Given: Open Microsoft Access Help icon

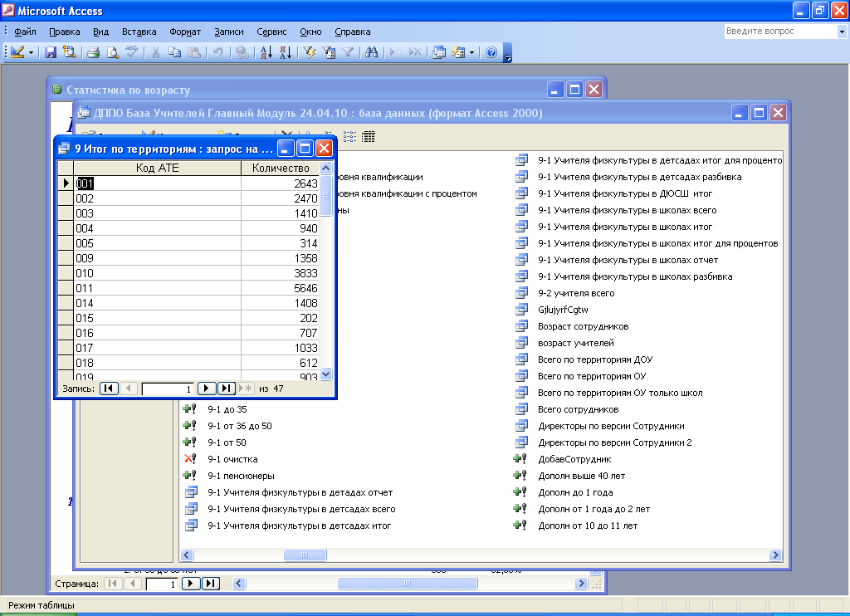Looking at the screenshot, I should coord(491,52).
